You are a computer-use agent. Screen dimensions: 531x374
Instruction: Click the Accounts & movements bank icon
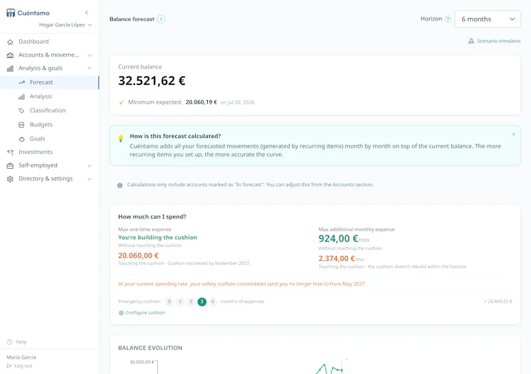10,55
